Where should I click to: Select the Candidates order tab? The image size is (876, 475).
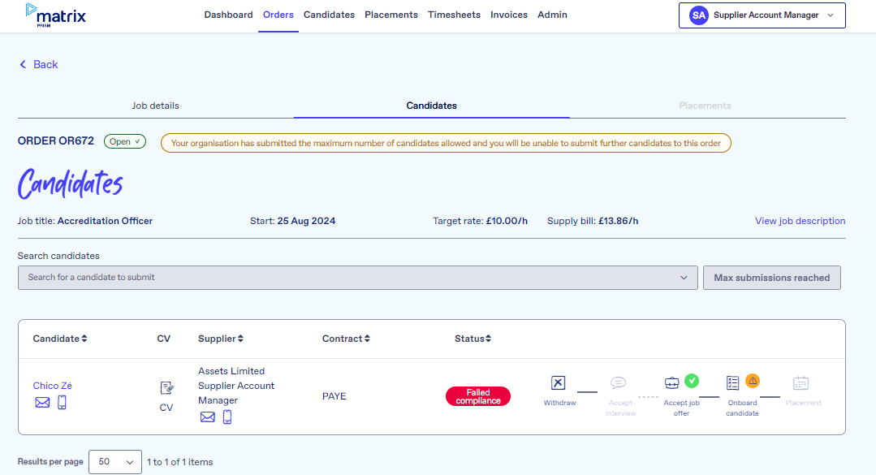[x=431, y=106]
